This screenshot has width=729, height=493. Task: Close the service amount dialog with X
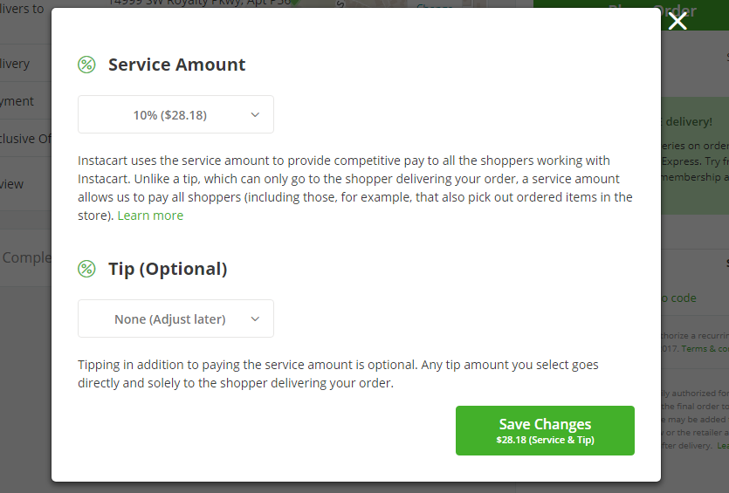pos(677,21)
